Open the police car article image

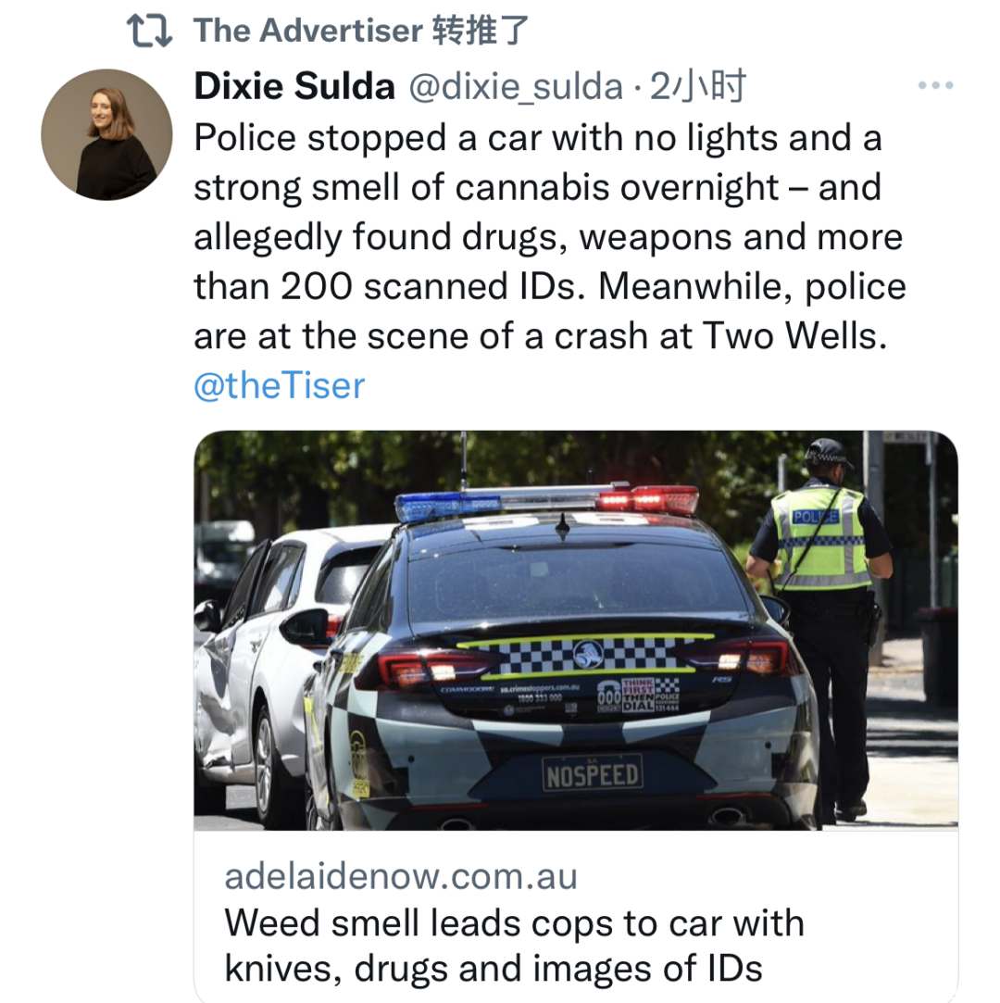575,631
